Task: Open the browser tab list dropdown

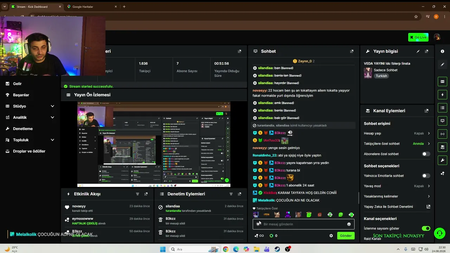Action: coord(5,7)
